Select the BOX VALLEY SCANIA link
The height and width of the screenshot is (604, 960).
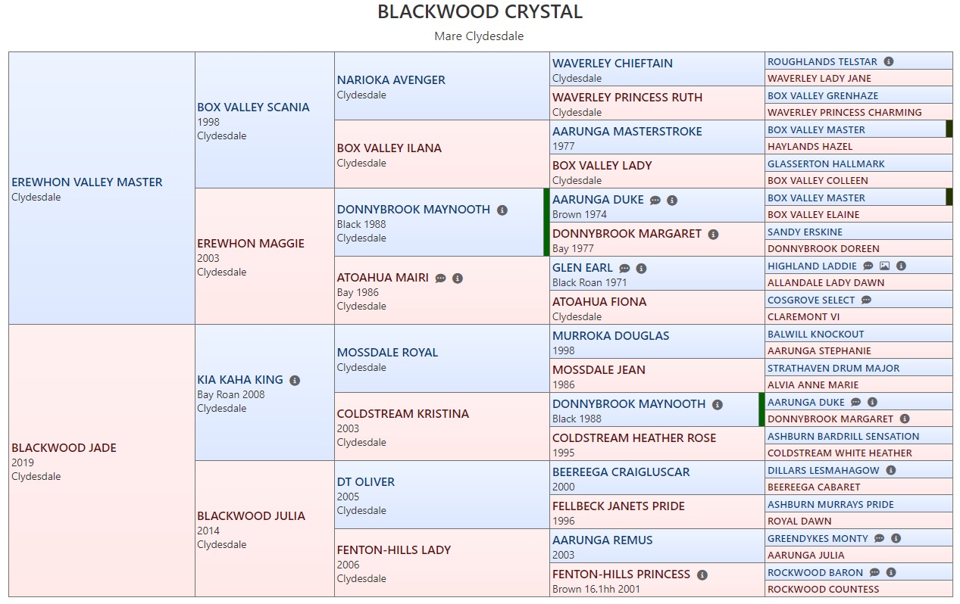[x=253, y=107]
